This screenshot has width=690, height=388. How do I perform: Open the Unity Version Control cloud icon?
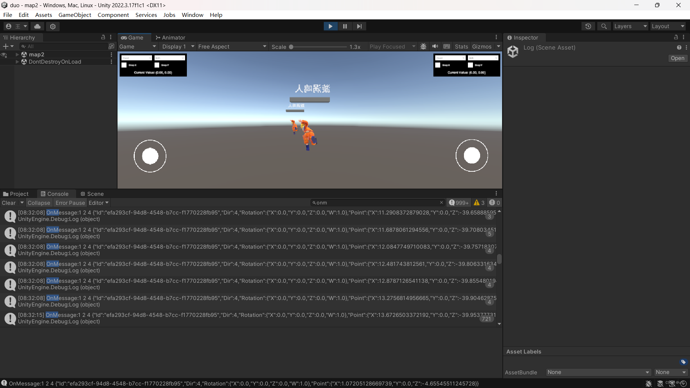[x=37, y=26]
